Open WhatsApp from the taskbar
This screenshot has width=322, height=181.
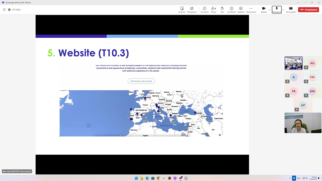click(186, 178)
